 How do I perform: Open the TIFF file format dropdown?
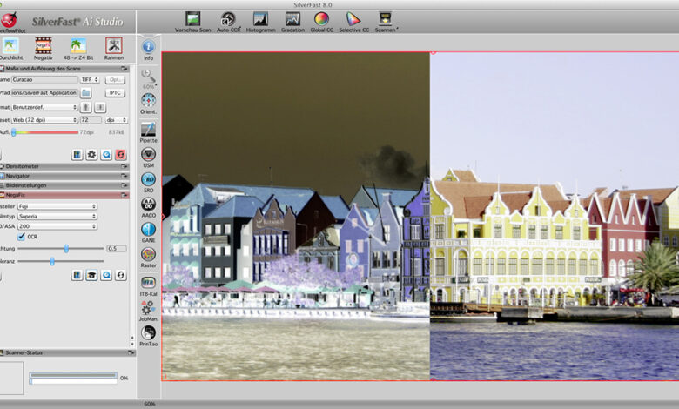(89, 79)
